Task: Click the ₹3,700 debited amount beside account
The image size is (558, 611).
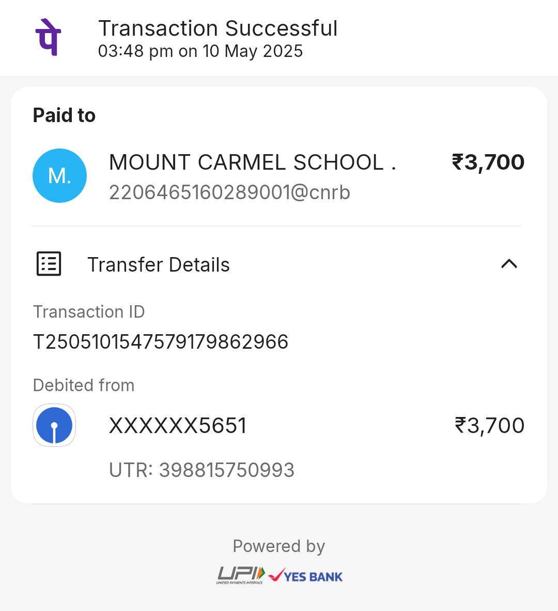Action: tap(489, 425)
